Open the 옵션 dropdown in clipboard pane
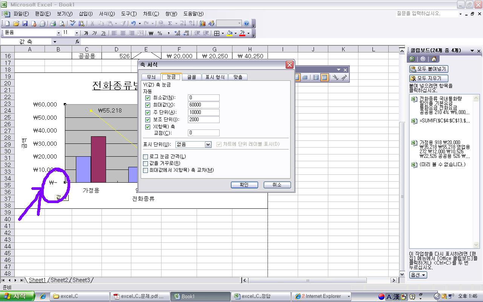This screenshot has width=483, height=302. pyautogui.click(x=418, y=275)
